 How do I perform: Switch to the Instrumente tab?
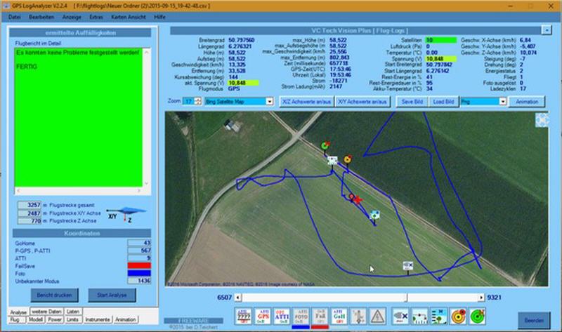97,319
